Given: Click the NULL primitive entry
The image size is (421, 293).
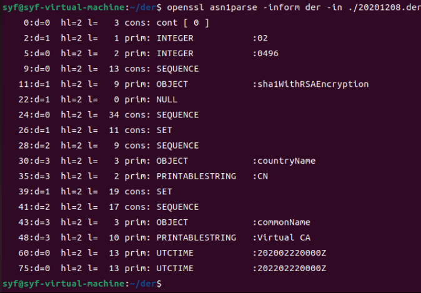Looking at the screenshot, I should tap(168, 100).
